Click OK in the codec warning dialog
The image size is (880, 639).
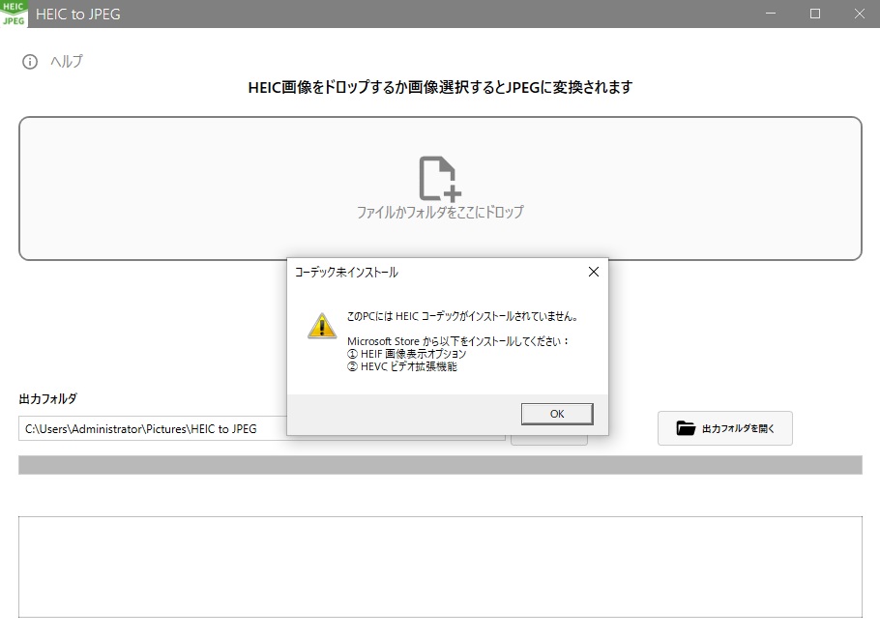[x=557, y=414]
